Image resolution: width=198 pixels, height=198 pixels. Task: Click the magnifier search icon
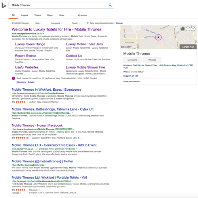(x=110, y=5)
